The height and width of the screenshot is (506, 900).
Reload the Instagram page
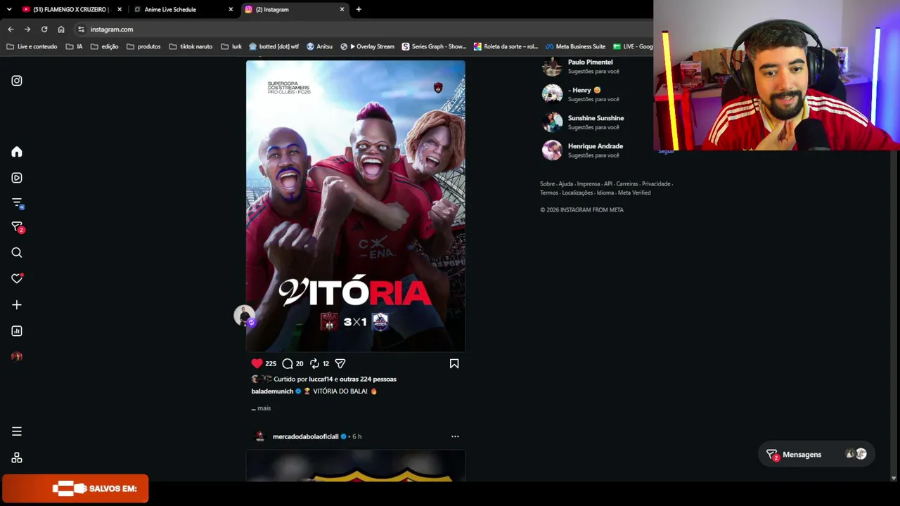(x=44, y=30)
